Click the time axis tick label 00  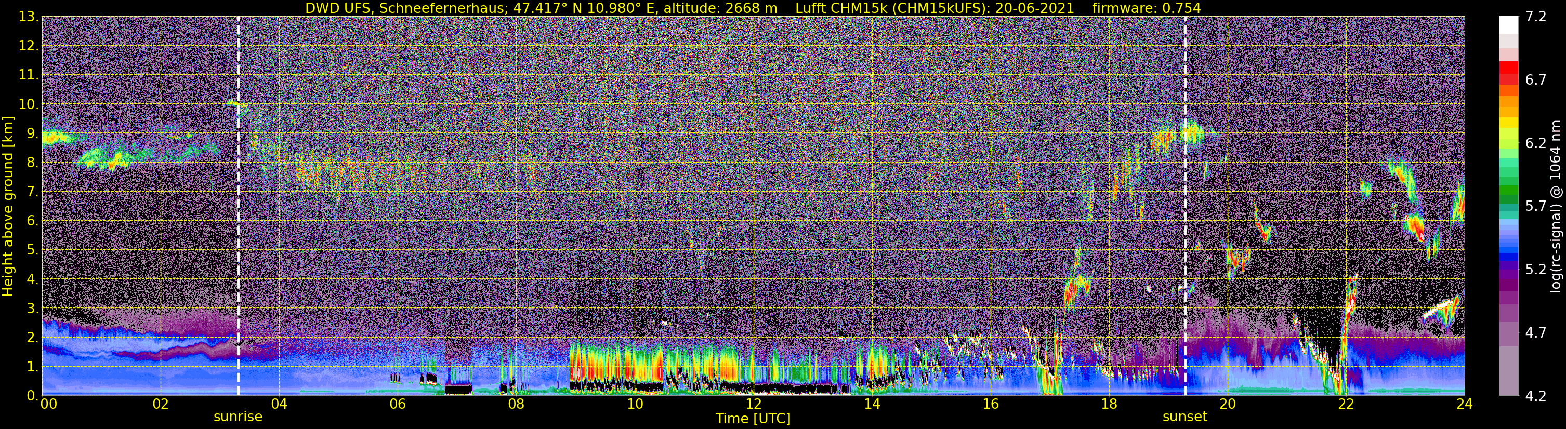49,405
